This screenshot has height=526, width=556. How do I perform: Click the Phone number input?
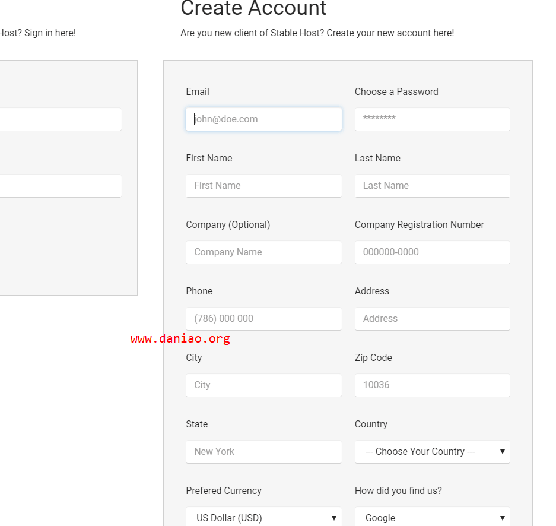[x=263, y=319]
